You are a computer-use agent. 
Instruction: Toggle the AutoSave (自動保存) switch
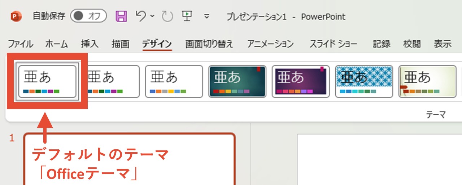pos(88,16)
